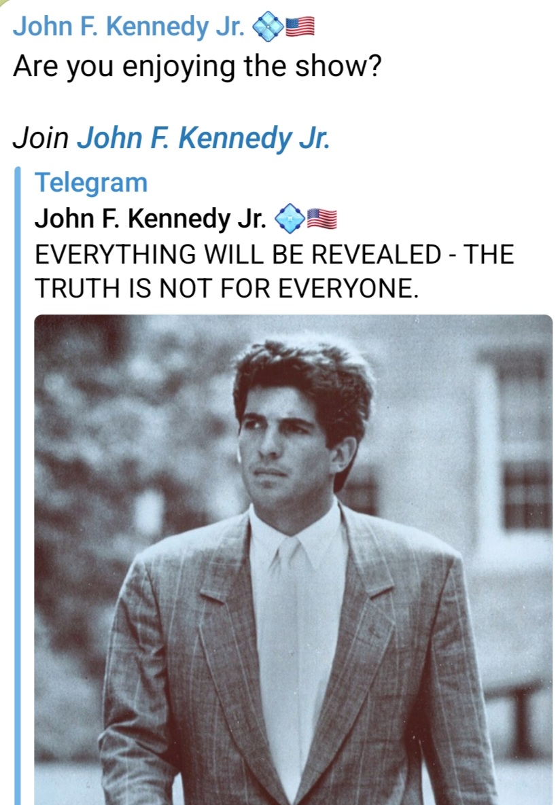Click the US flag emoji in the preview title

(321, 218)
